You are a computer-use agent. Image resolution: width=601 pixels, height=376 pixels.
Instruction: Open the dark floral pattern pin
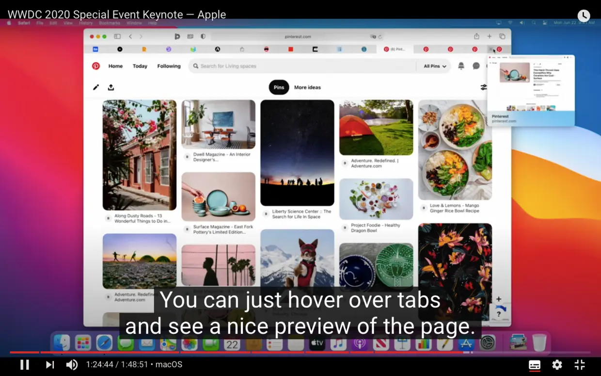click(x=455, y=272)
